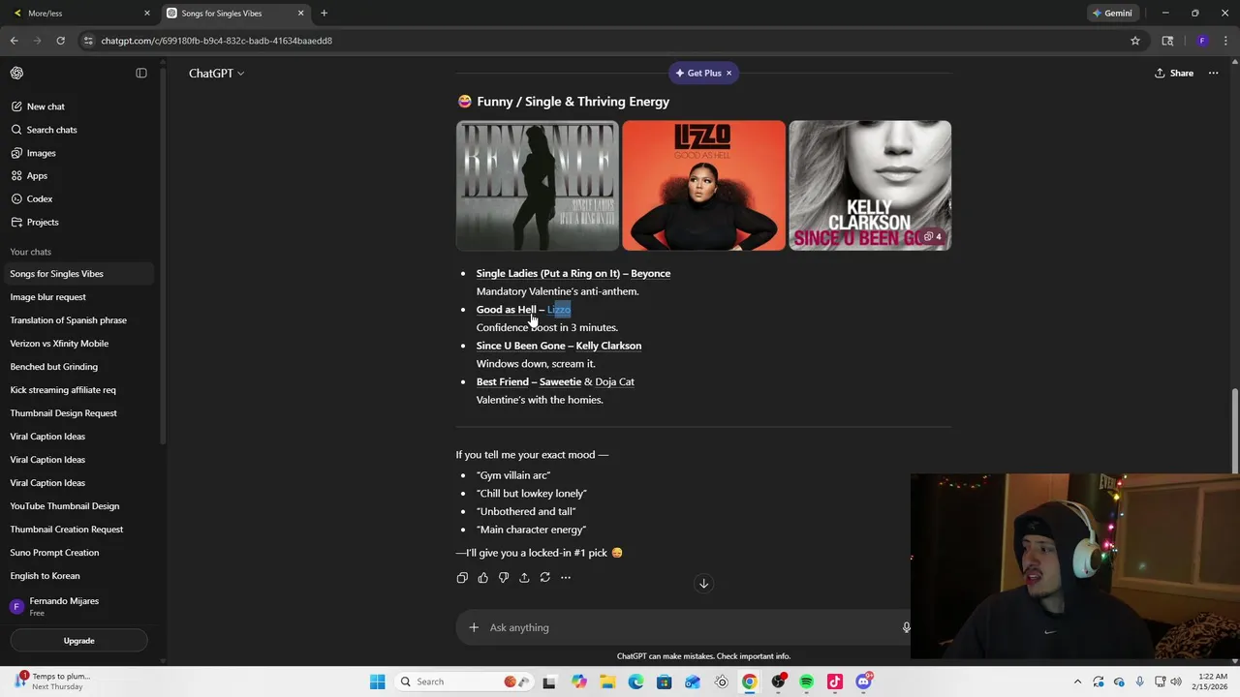Open the Translation of Spanish phrase chat
This screenshot has height=697, width=1240.
coord(77,320)
